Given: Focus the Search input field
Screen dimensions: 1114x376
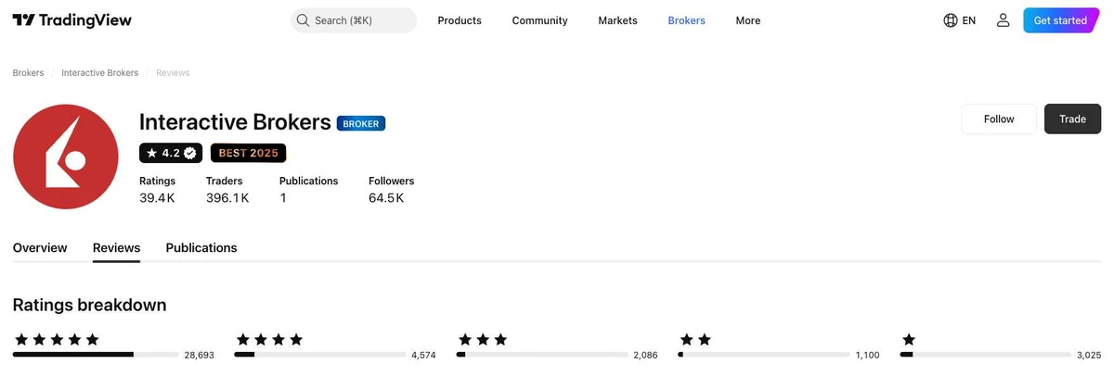Looking at the screenshot, I should [x=354, y=20].
